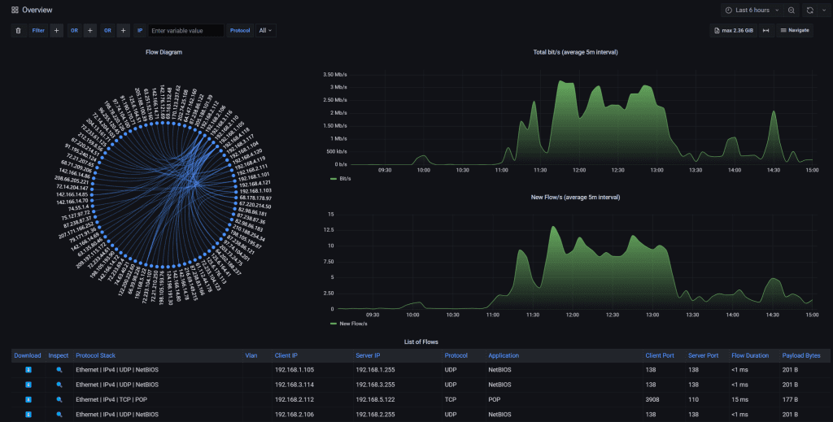Click the refresh dashboard icon
Viewport: 833px width, 422px height.
(810, 10)
